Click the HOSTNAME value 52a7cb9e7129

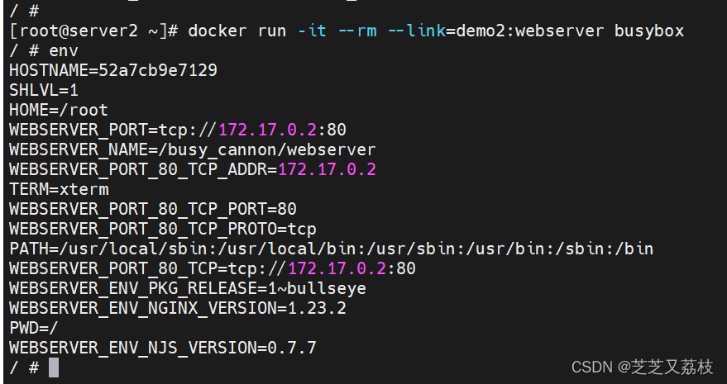pos(158,71)
